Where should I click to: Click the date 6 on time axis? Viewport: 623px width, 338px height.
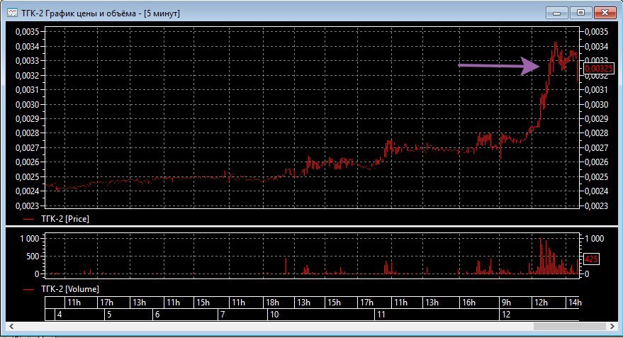[157, 315]
